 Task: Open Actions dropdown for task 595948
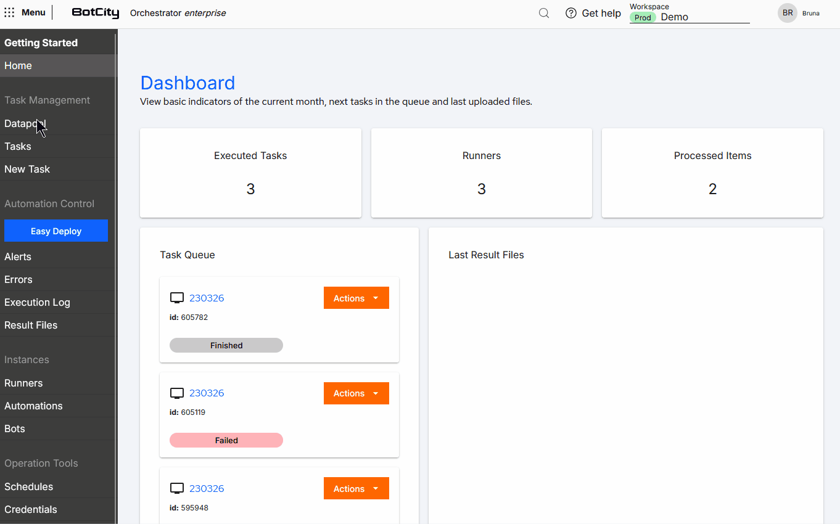[356, 488]
